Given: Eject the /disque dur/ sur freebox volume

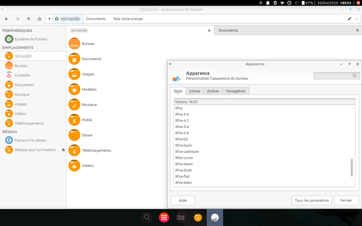Looking at the screenshot, I should [63, 150].
